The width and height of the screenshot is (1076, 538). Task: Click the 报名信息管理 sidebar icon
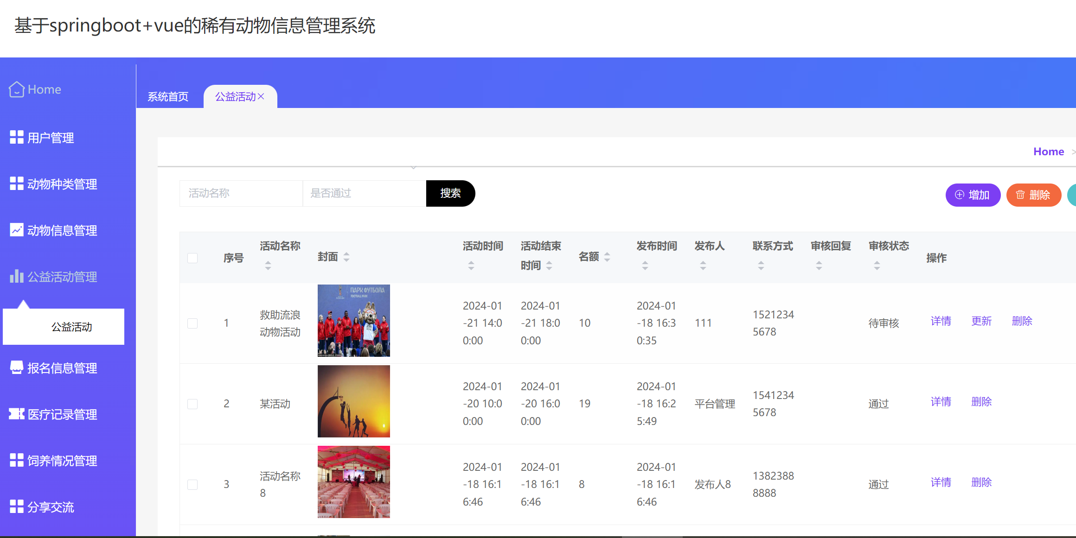[16, 367]
